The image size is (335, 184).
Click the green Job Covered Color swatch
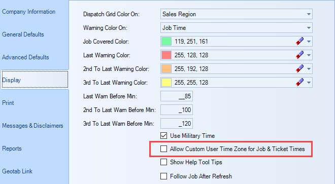(x=166, y=42)
